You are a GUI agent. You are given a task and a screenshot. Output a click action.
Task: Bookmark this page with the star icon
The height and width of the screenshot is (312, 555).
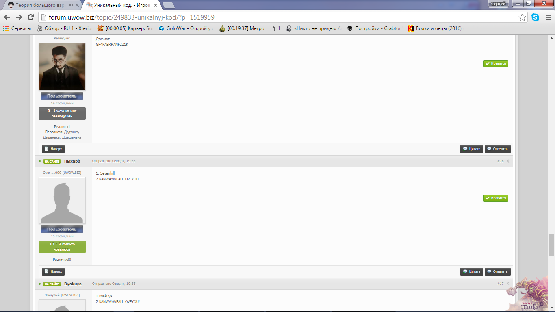pyautogui.click(x=522, y=17)
